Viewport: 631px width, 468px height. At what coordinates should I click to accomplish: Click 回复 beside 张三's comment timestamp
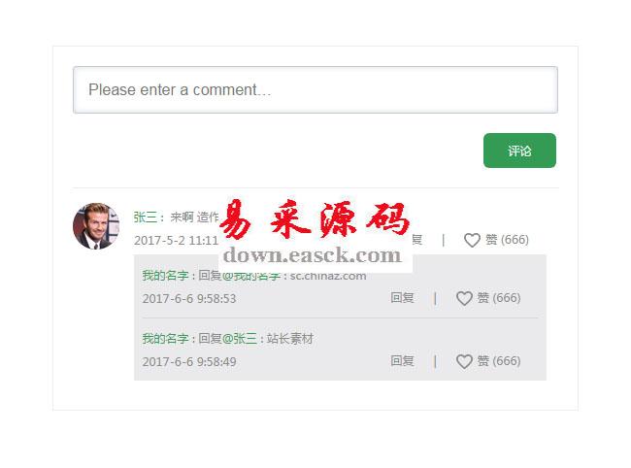416,240
